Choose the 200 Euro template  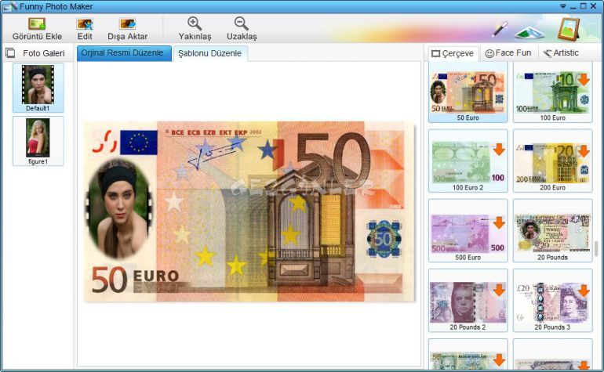[x=553, y=161]
